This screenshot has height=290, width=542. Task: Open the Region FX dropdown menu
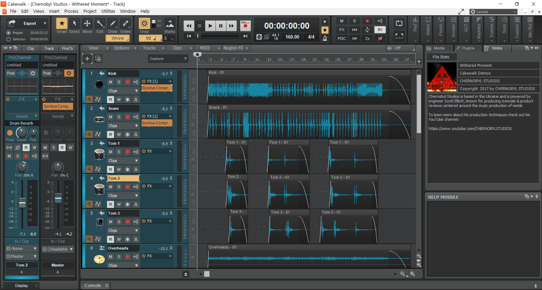(236, 48)
